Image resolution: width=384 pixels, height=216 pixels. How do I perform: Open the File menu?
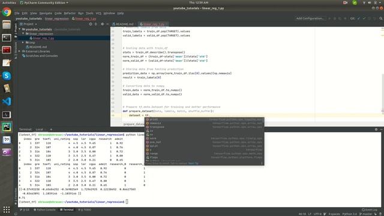(17, 13)
